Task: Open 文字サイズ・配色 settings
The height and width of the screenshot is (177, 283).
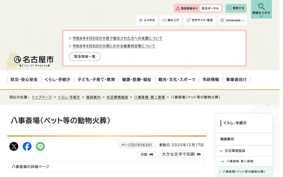Action: (x=200, y=20)
